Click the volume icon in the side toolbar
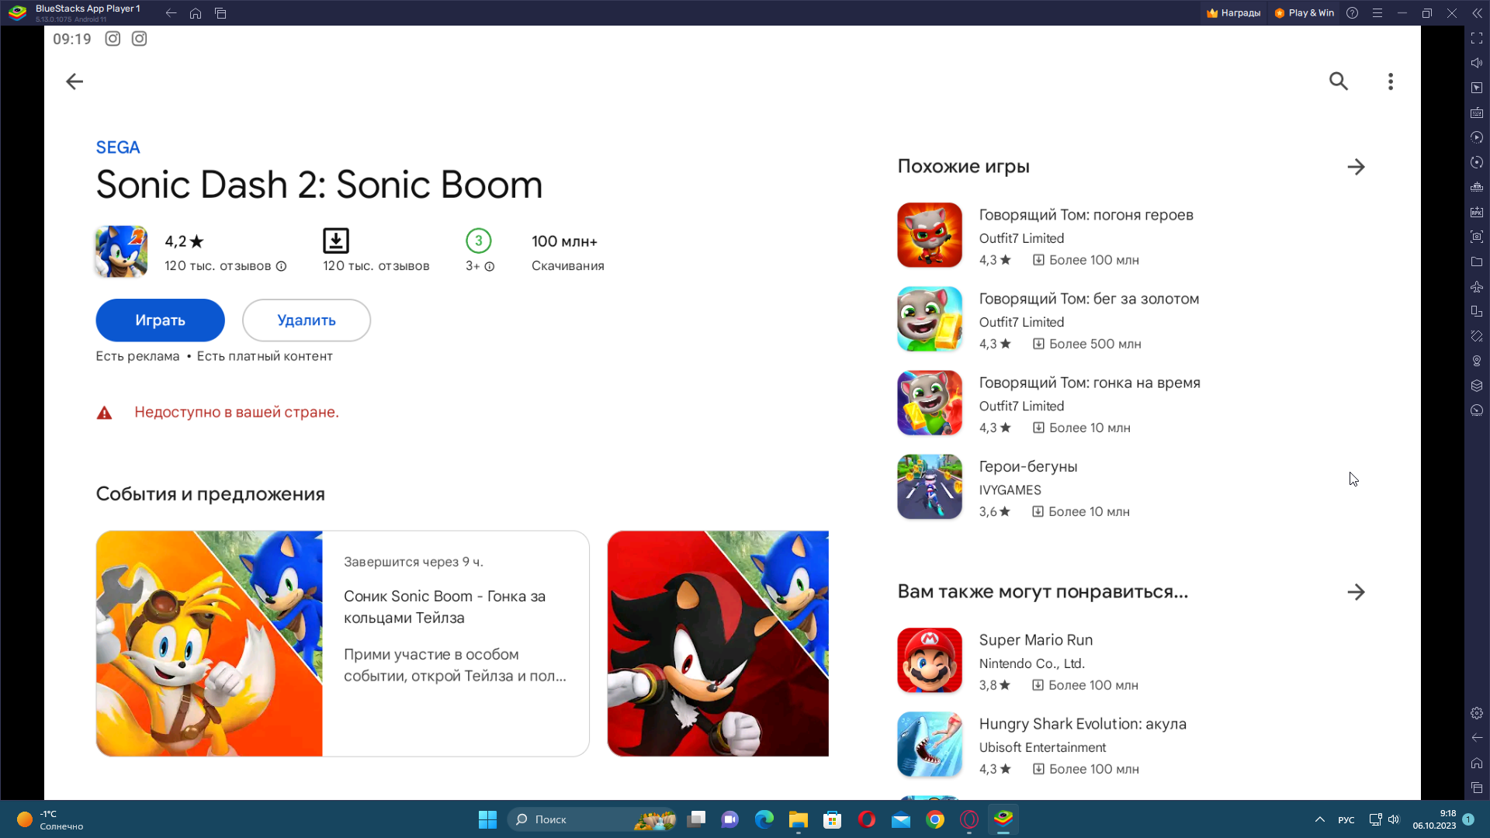This screenshot has width=1490, height=838. [x=1477, y=63]
